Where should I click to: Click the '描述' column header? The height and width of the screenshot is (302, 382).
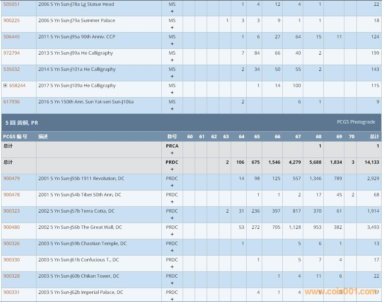[43, 137]
